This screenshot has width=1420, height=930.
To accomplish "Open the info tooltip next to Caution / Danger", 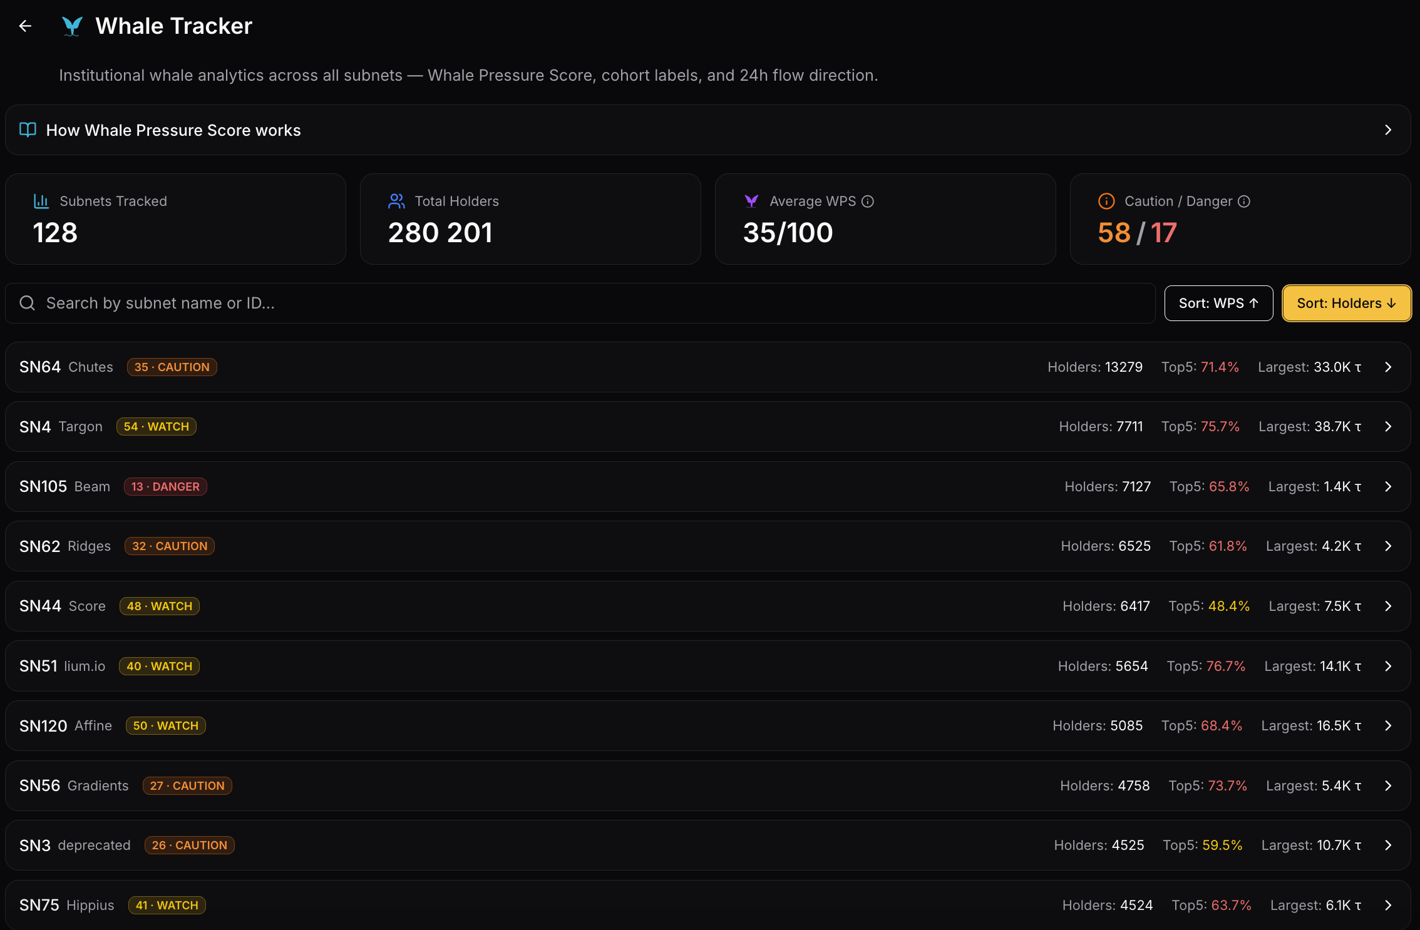I will tap(1244, 202).
